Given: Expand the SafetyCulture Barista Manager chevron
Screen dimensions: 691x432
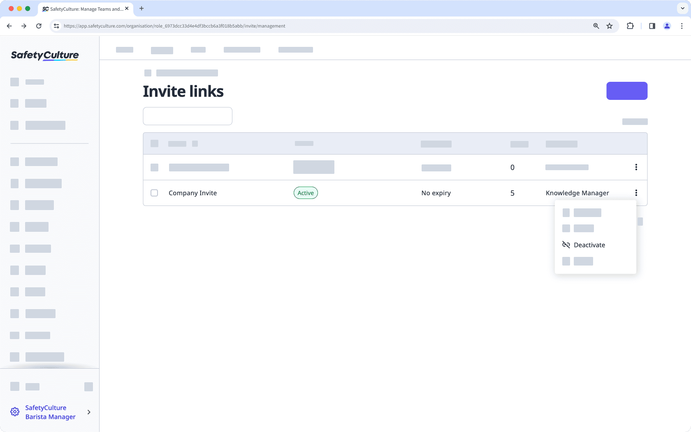Looking at the screenshot, I should 88,412.
